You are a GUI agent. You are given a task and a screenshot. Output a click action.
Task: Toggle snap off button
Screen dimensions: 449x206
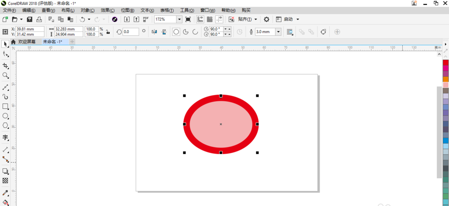pyautogui.click(x=231, y=19)
